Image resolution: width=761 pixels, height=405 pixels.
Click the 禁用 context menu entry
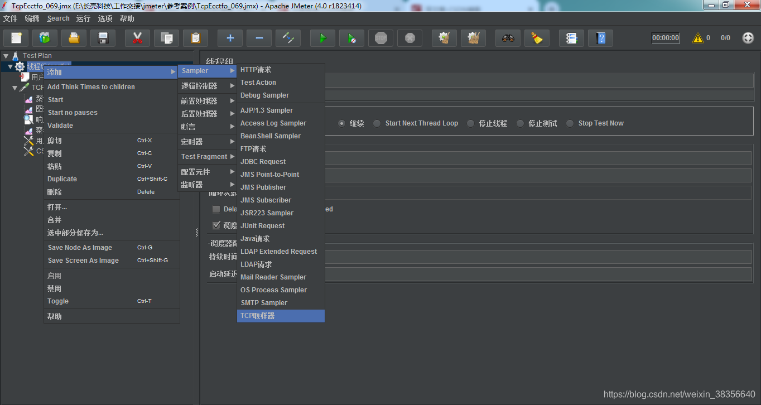click(x=112, y=288)
